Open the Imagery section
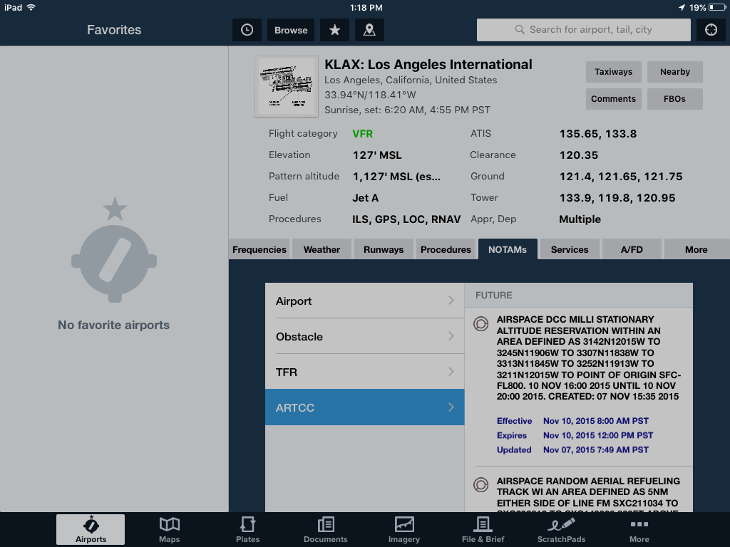This screenshot has width=730, height=547. coord(404,530)
